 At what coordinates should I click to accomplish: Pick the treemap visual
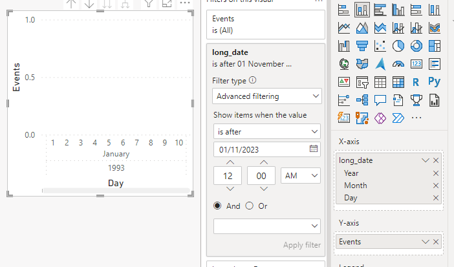[x=435, y=46]
